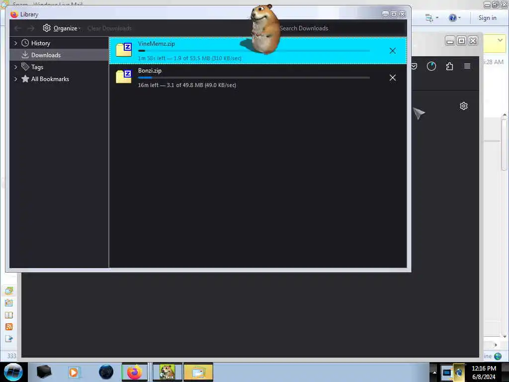Click the globe status icon in Live Mail

point(498,356)
